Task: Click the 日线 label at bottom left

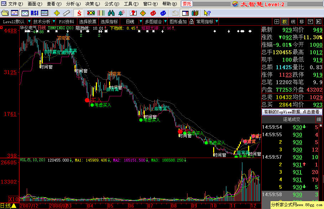Action: pos(5,206)
